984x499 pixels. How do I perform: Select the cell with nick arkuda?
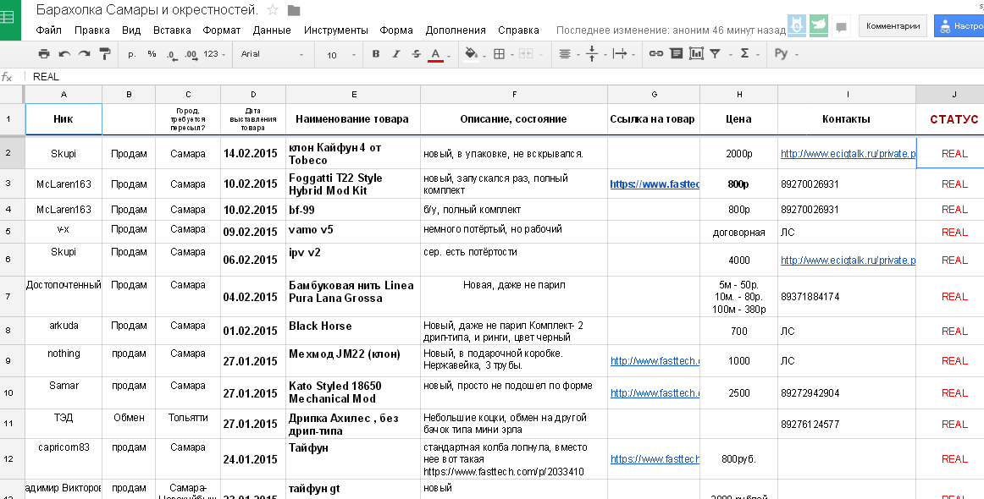click(64, 331)
